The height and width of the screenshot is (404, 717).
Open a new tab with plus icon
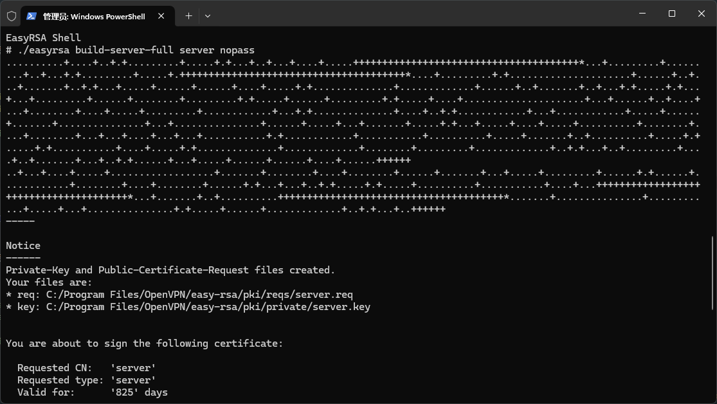click(188, 16)
